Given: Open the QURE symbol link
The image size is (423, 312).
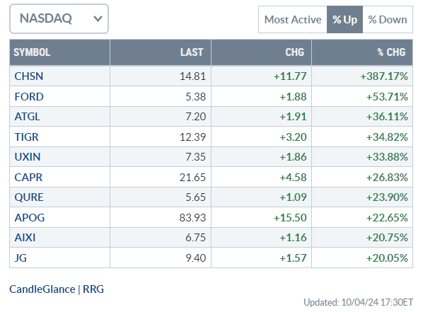Looking at the screenshot, I should click(29, 197).
